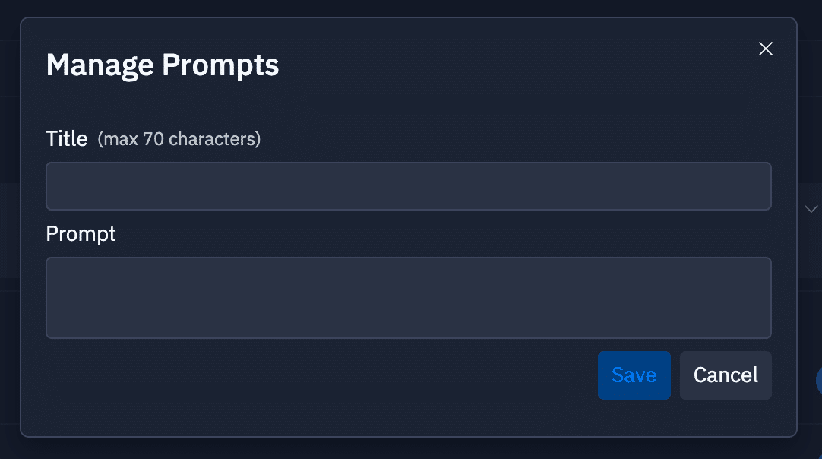Click the blue circle button at right edge

pos(818,381)
